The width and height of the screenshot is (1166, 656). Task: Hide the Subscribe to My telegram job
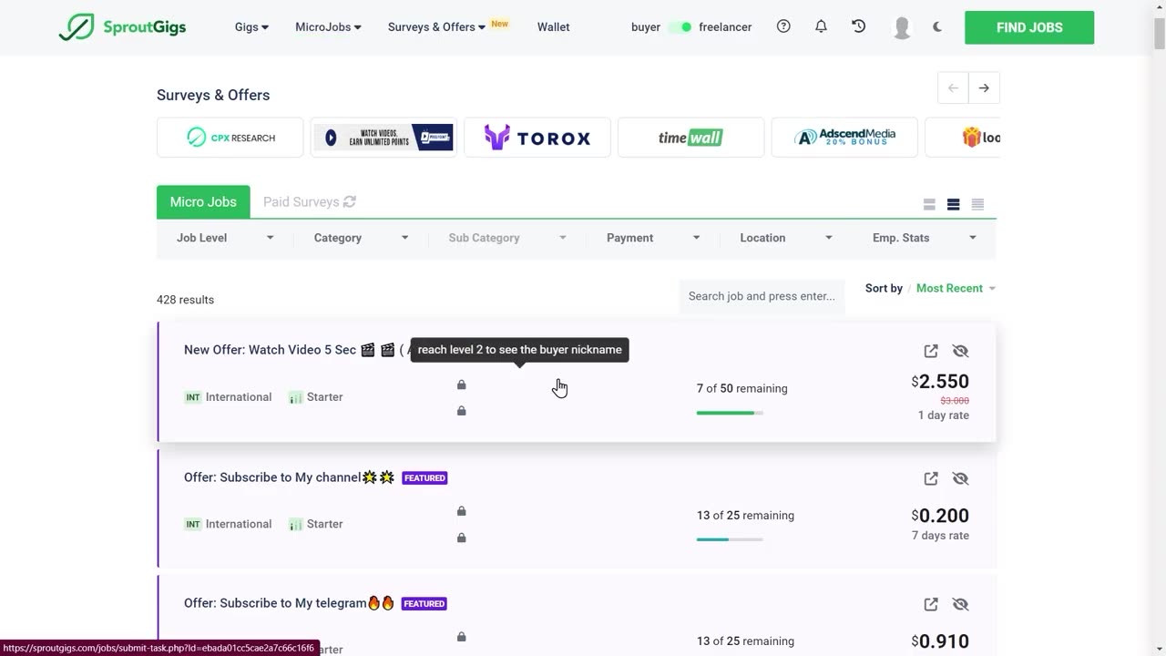(x=960, y=604)
